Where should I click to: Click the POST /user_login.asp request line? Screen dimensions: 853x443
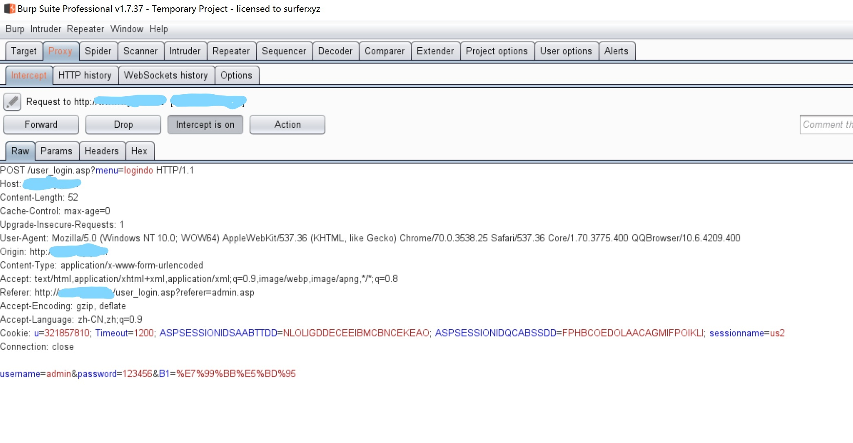97,170
